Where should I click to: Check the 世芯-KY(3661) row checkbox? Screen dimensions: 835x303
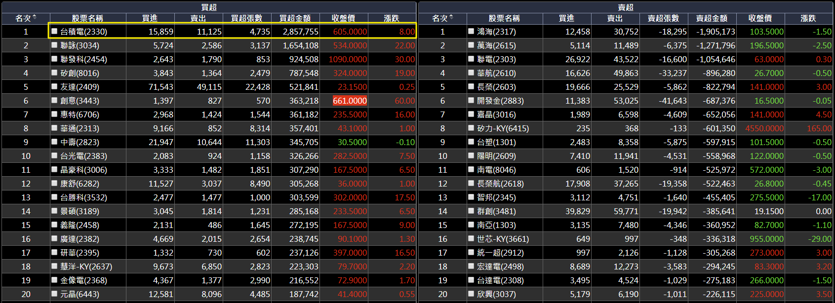pyautogui.click(x=471, y=238)
